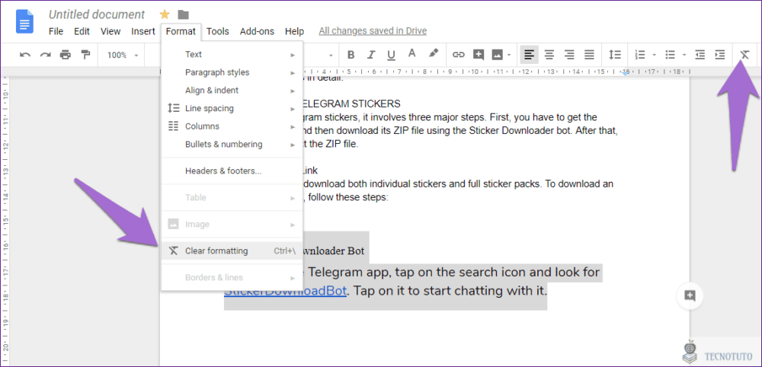Open the Add-ons menu
The height and width of the screenshot is (367, 762).
257,31
